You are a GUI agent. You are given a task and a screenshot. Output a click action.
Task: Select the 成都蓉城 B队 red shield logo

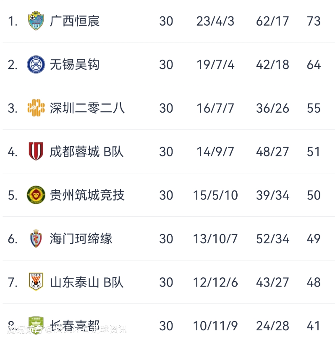point(36,152)
